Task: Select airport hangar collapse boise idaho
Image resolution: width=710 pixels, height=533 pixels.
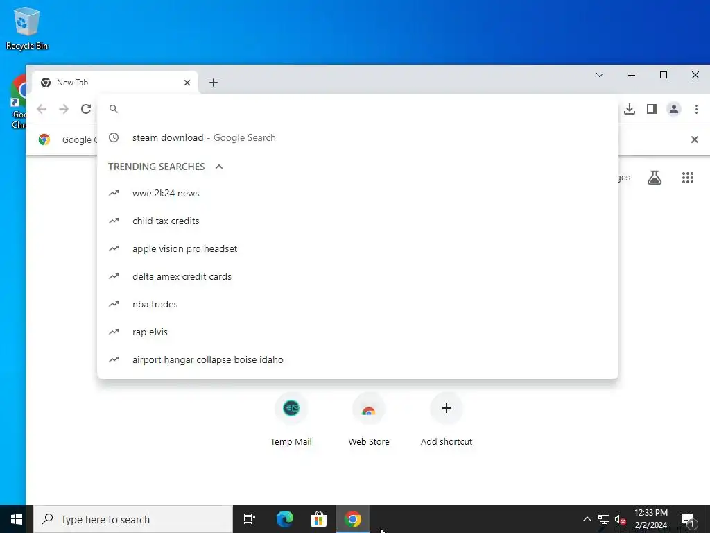Action: (358, 359)
